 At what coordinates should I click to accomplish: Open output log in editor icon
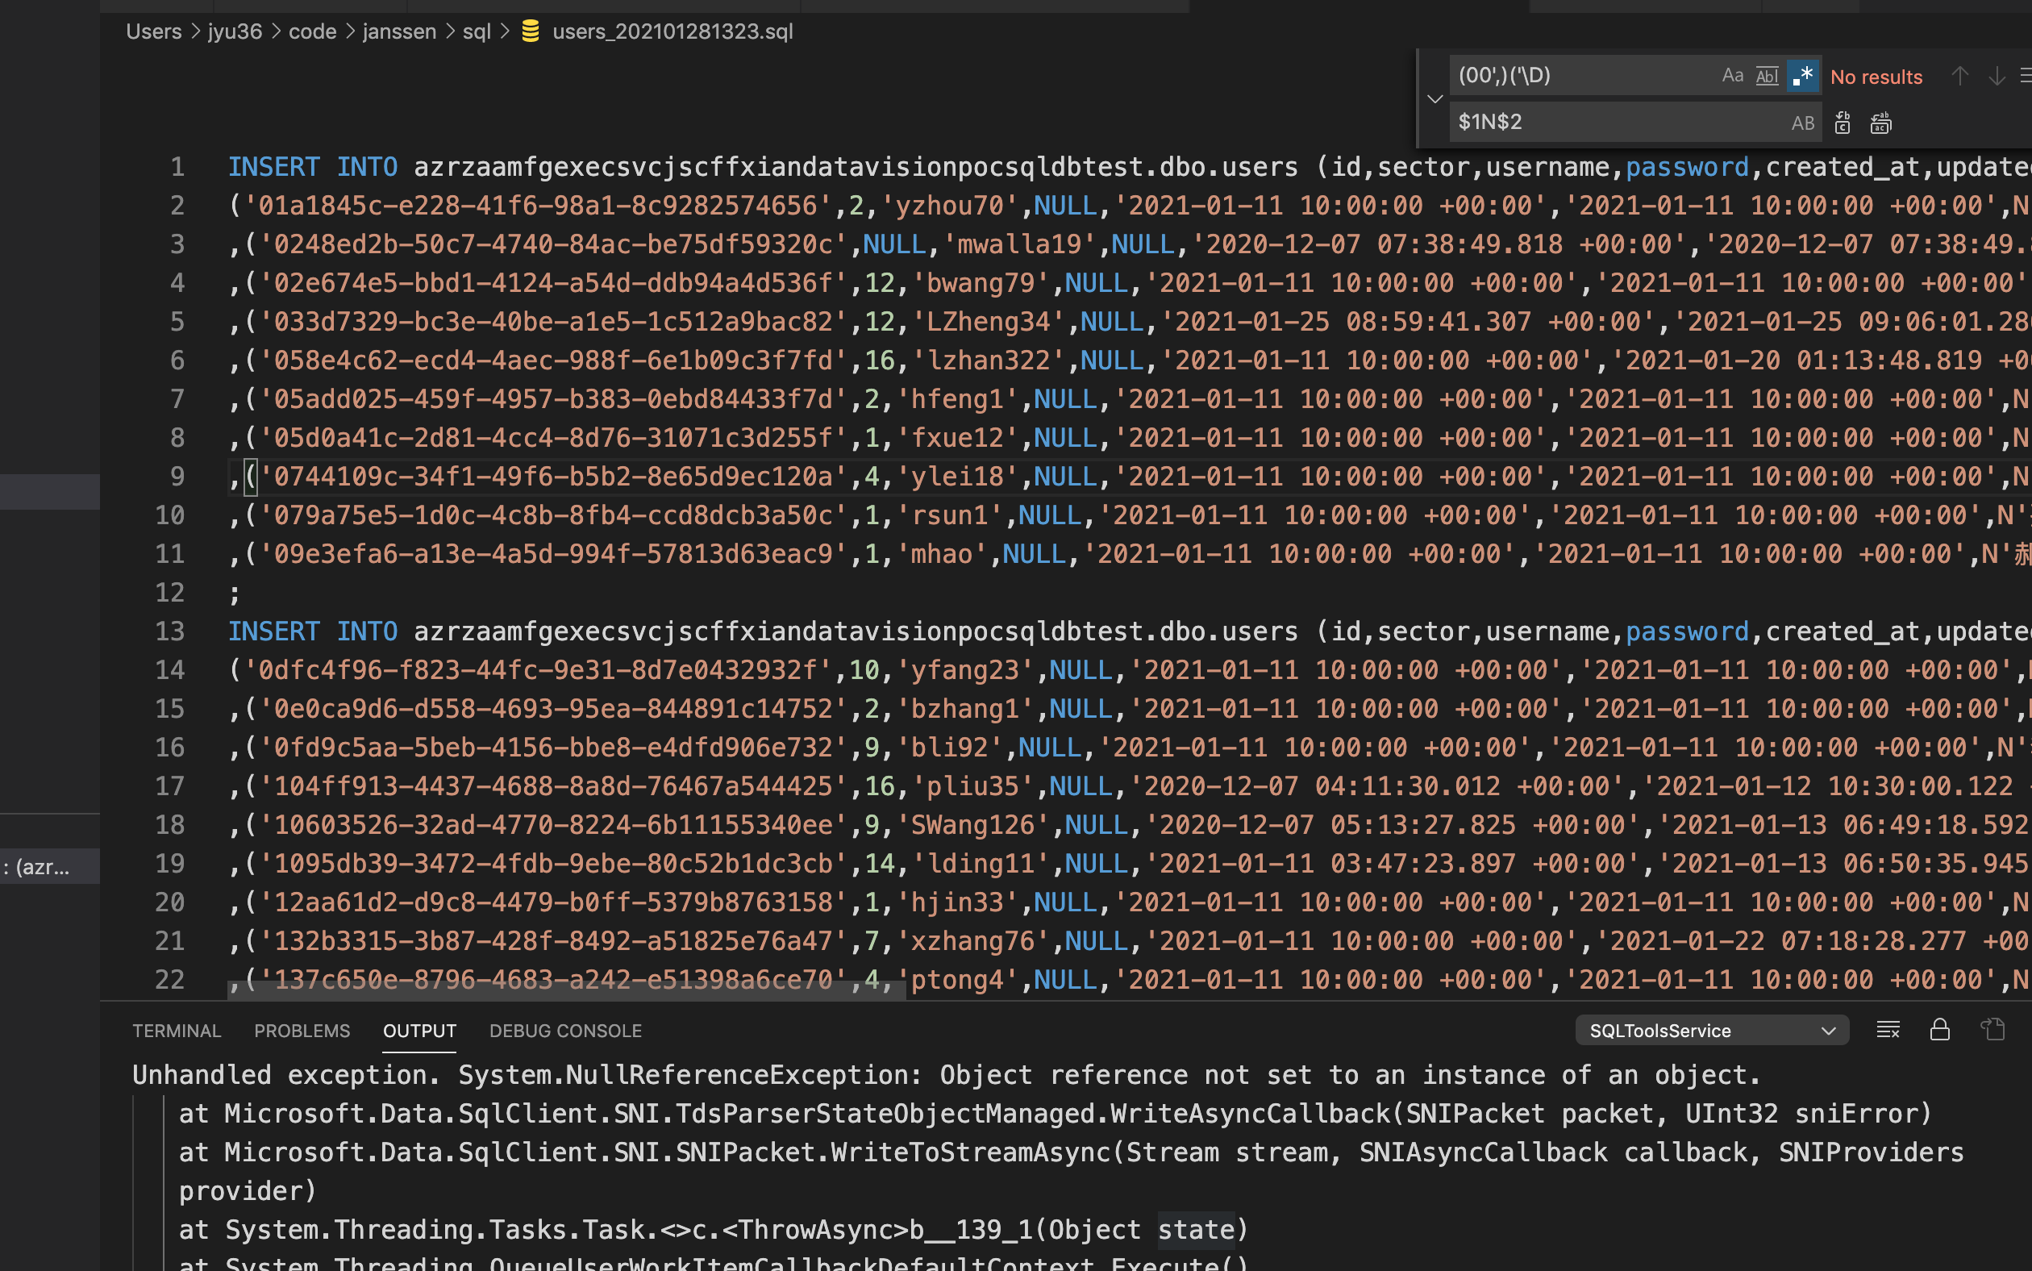(1992, 1030)
